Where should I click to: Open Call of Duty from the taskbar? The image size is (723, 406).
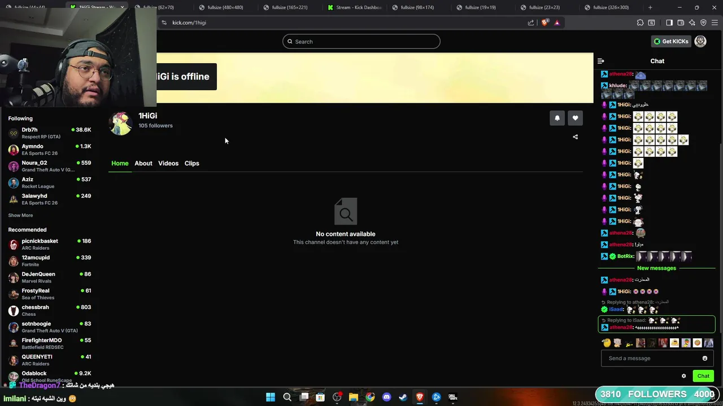452,397
